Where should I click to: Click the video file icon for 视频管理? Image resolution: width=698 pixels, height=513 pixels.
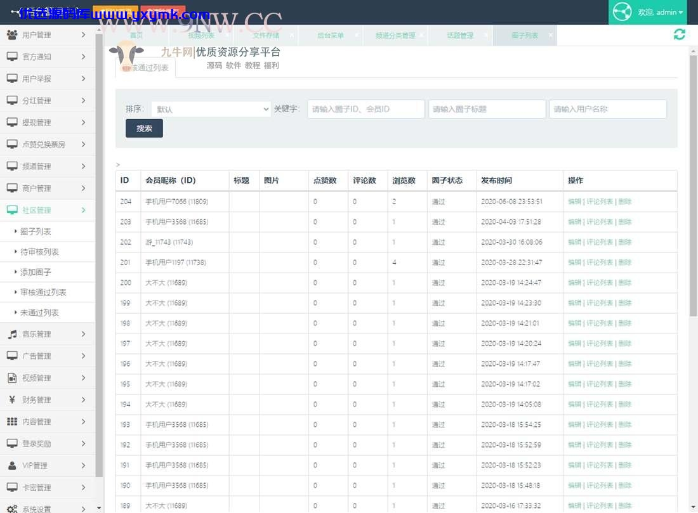click(x=12, y=378)
